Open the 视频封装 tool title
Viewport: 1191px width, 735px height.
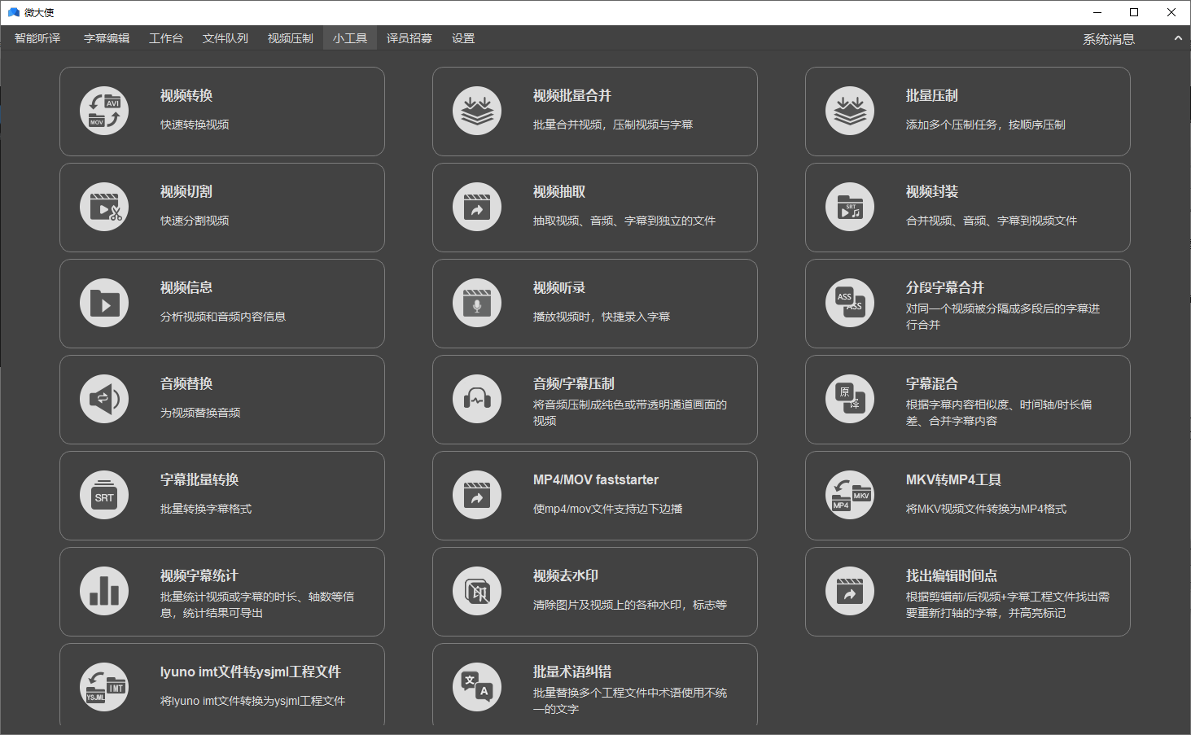pyautogui.click(x=932, y=192)
